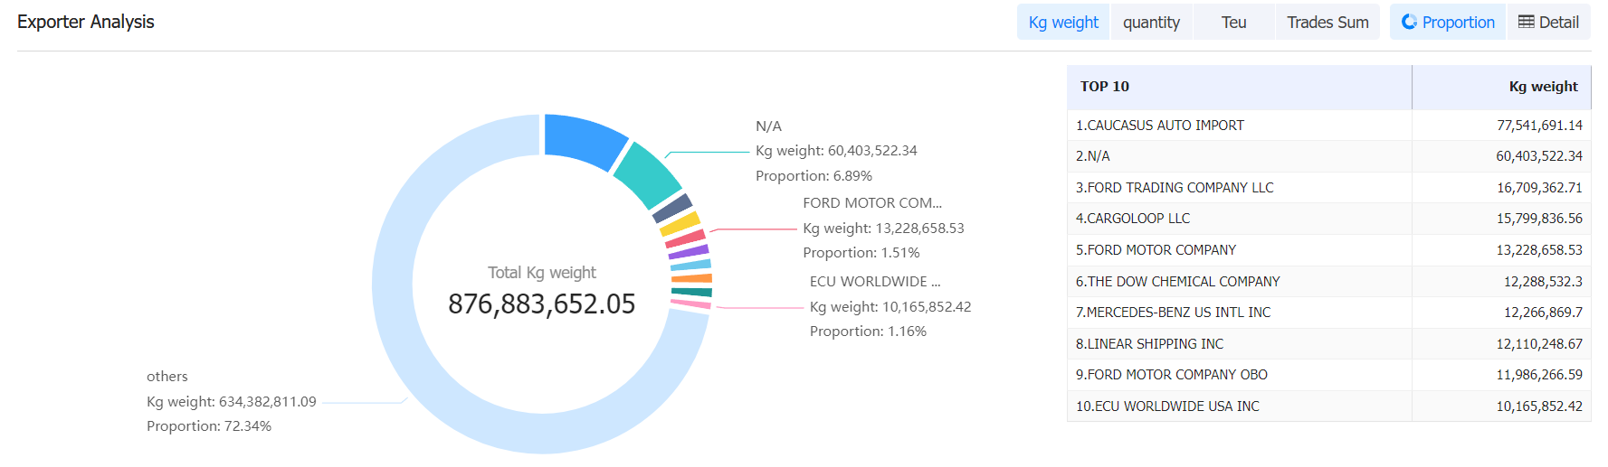This screenshot has height=467, width=1608.
Task: Click the Proportion pie chart icon
Action: pos(1409,22)
